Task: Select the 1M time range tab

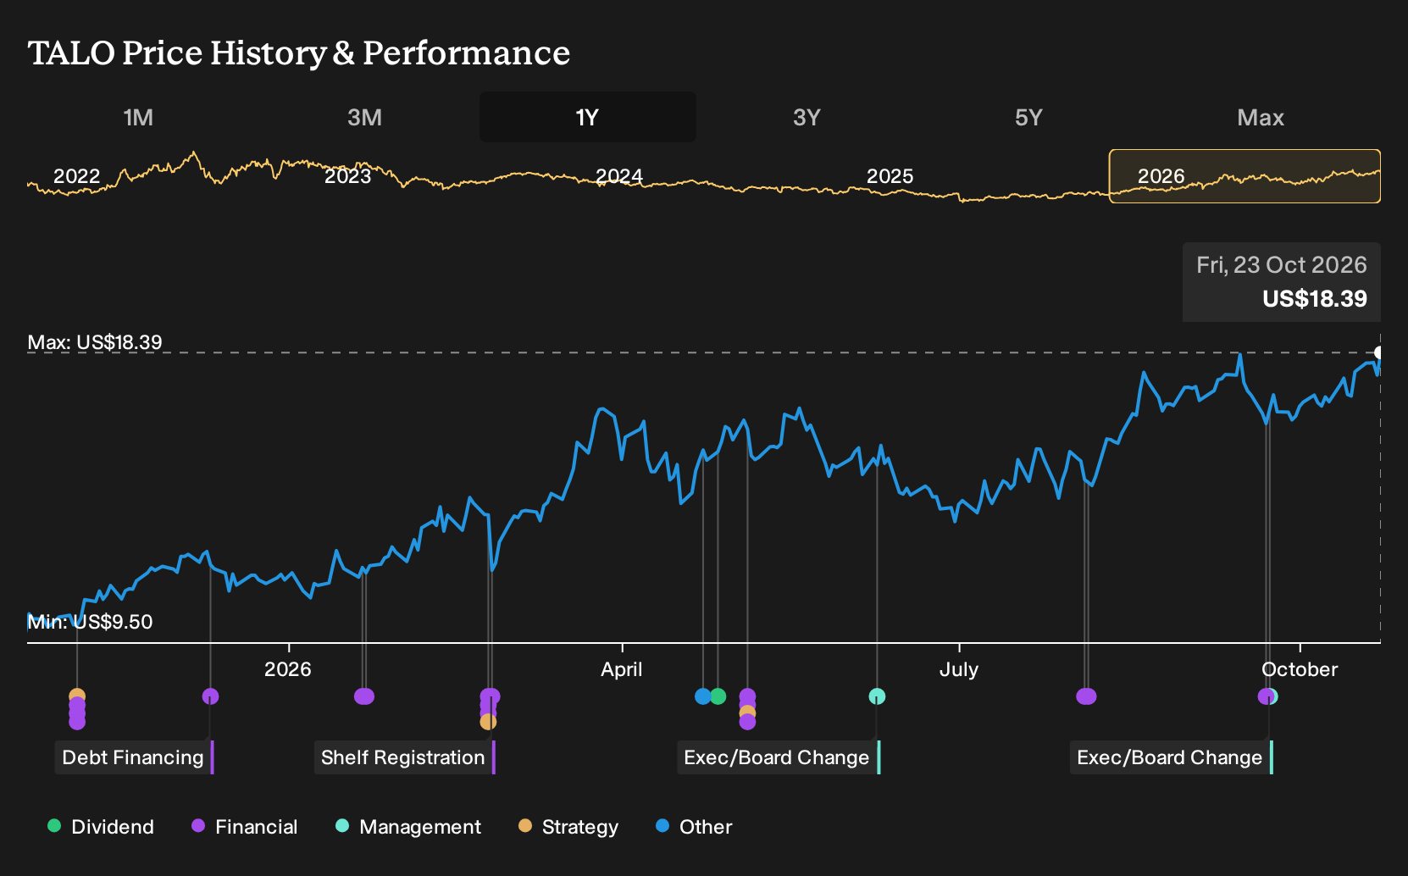Action: (x=138, y=117)
